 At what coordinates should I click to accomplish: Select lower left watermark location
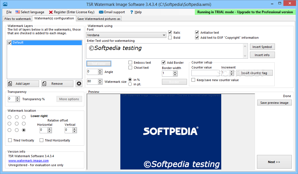10,130
